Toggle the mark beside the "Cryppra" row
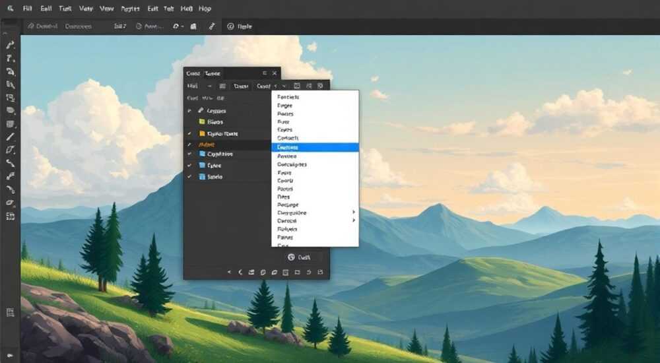This screenshot has height=363, width=660. coord(189,111)
